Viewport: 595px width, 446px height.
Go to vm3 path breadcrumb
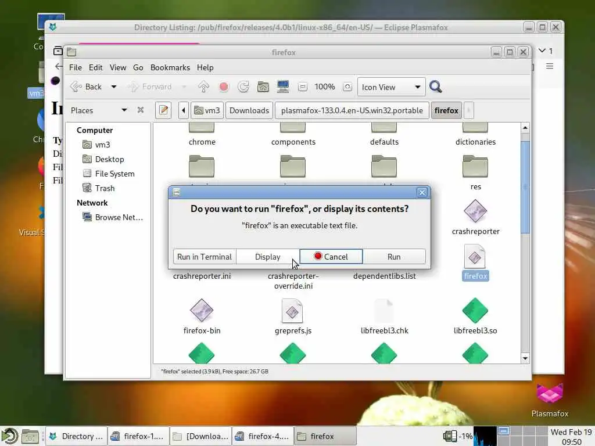coord(207,110)
